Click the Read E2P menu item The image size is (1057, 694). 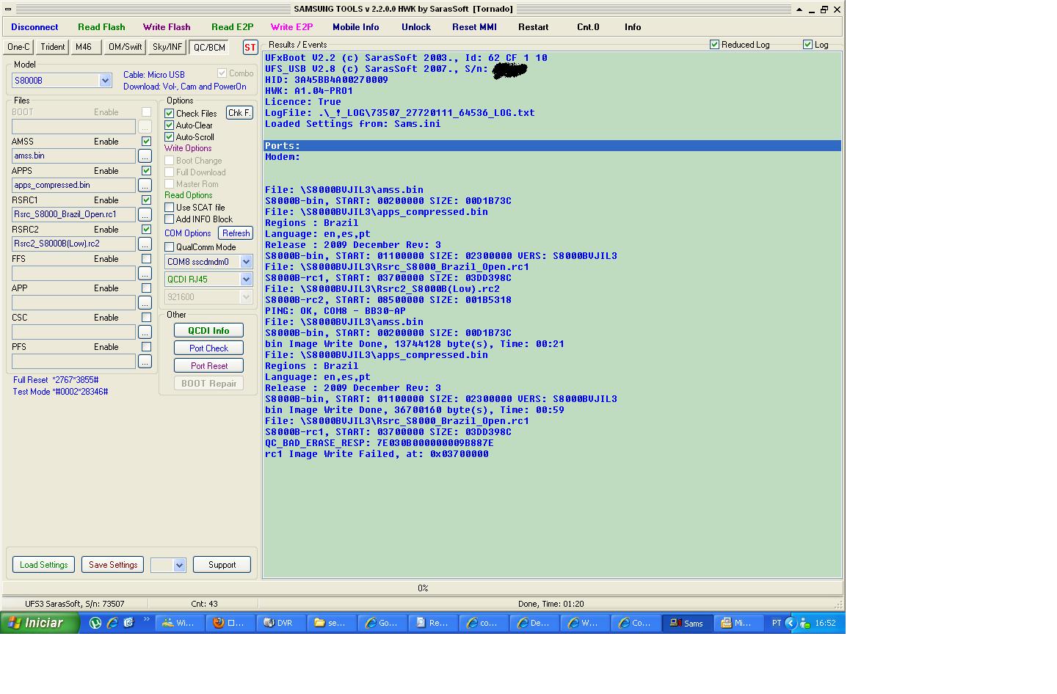coord(233,27)
